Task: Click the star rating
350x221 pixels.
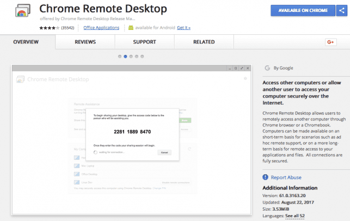Action: [x=50, y=28]
